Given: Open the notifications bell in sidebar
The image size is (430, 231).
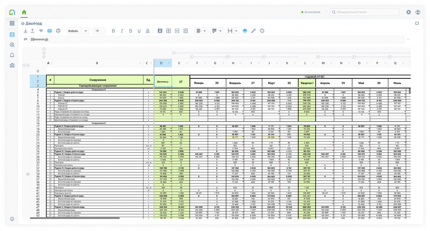Looking at the screenshot, I should (12, 55).
